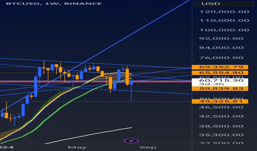257x151 pixels.
Task: Select the 49,325.81 price label
Action: tap(220, 101)
